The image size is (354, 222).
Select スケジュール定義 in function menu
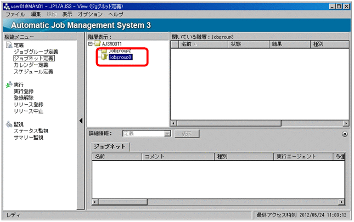(33, 72)
